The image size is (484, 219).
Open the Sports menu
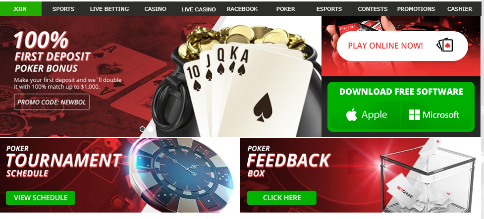63,9
